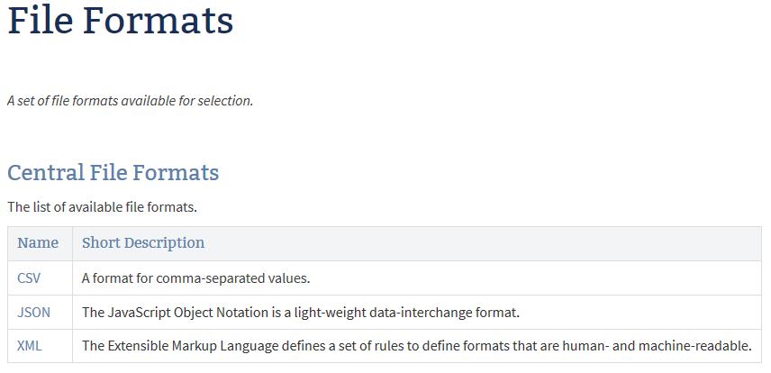Viewport: 771px width, 373px height.
Task: Click the large File Formats page title
Action: pos(120,22)
